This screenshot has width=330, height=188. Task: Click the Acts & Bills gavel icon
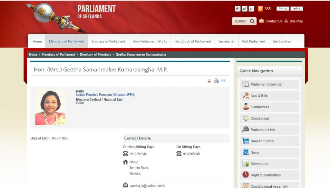pos(246,96)
